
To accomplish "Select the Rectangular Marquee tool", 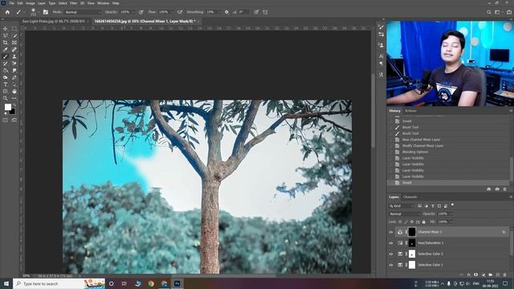I will tap(14, 29).
